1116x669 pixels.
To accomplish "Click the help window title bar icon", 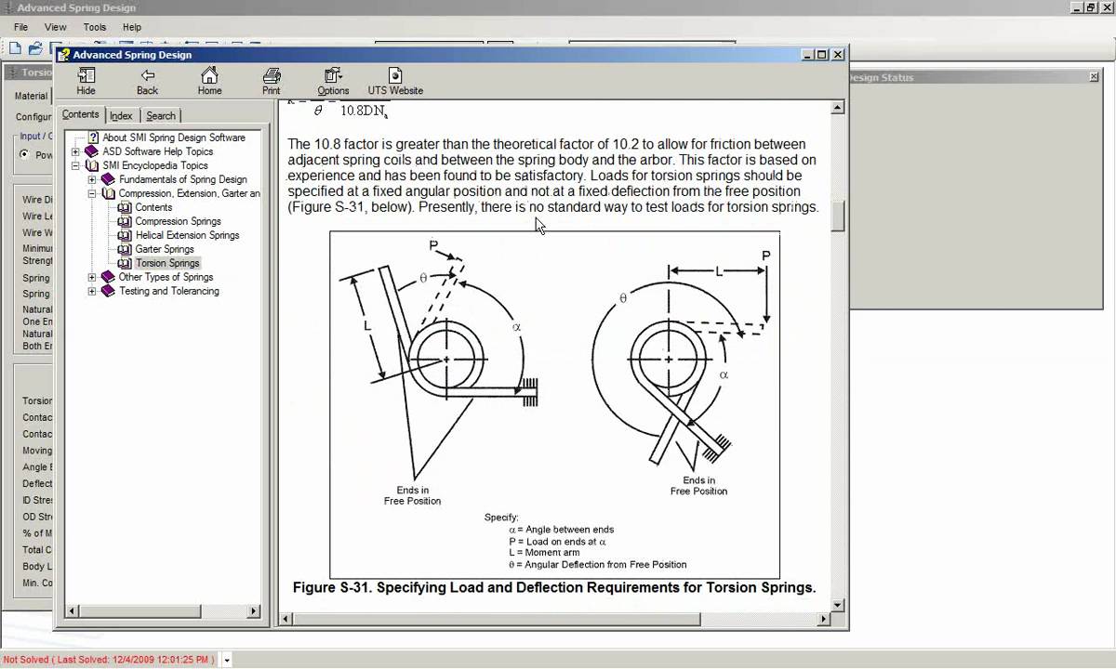I will point(64,55).
